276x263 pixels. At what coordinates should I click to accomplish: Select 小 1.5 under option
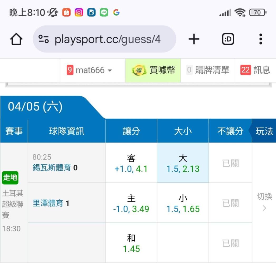[183, 203]
